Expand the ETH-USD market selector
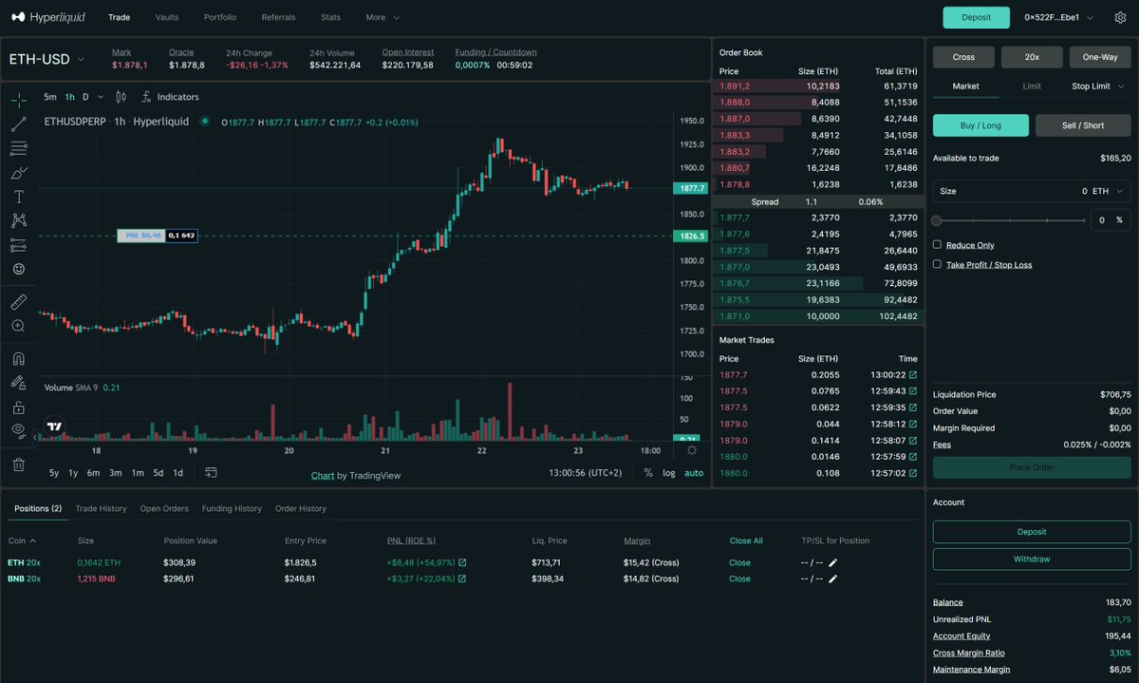 pyautogui.click(x=47, y=59)
